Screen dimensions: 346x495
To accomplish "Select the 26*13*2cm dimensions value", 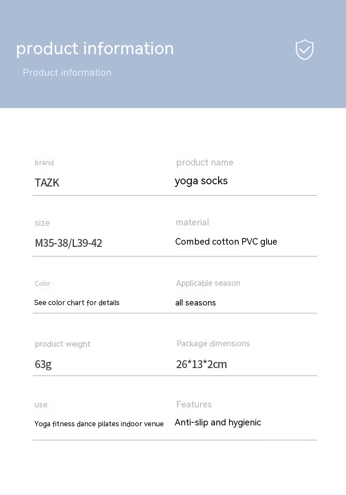I will (x=201, y=364).
